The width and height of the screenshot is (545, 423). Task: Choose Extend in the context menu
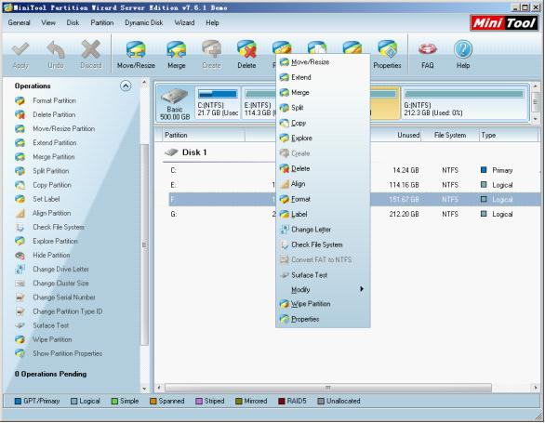pyautogui.click(x=323, y=77)
